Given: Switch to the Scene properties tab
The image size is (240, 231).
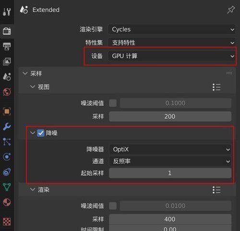Looking at the screenshot, I should click(x=7, y=77).
